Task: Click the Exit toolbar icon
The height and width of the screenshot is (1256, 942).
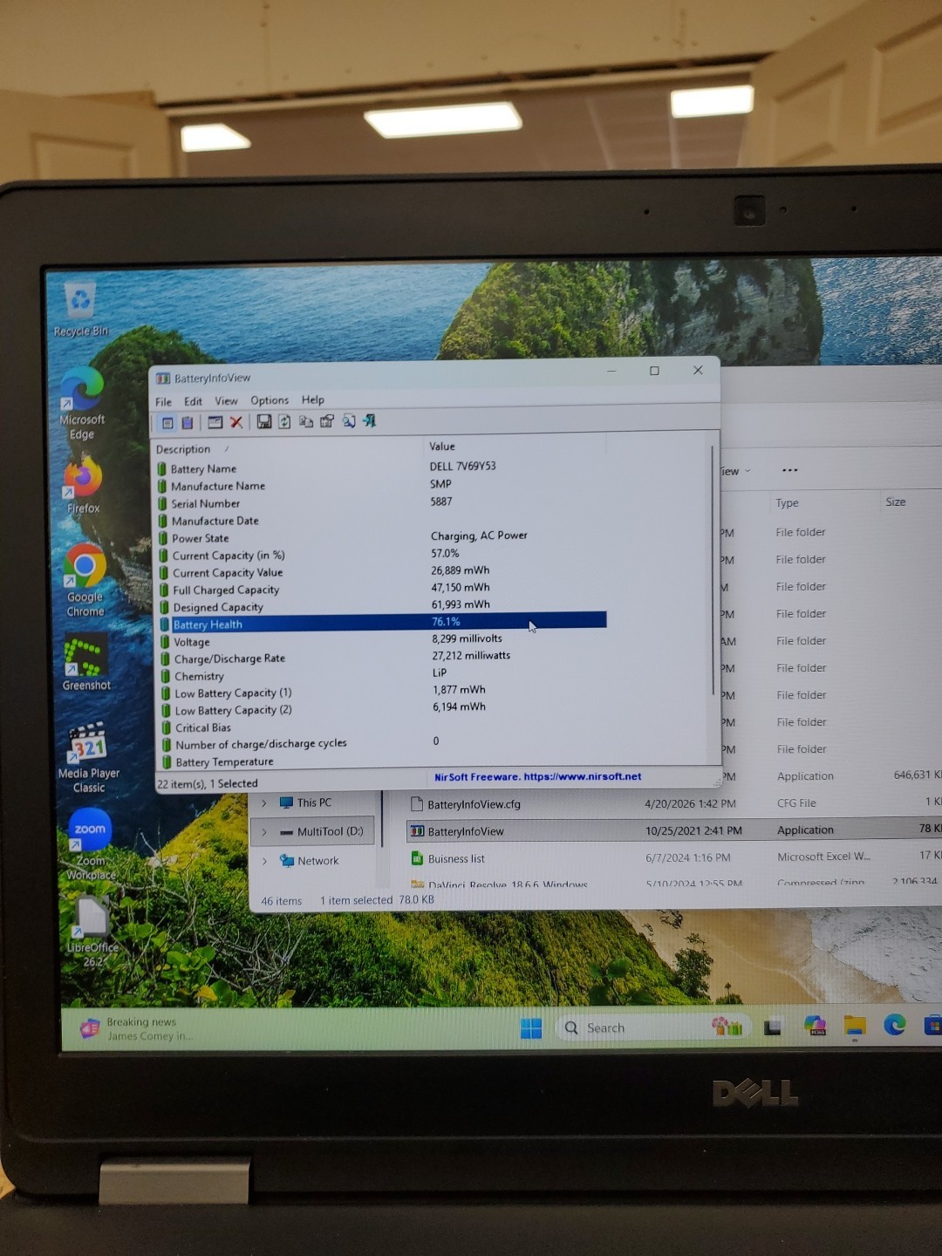Action: [x=370, y=420]
